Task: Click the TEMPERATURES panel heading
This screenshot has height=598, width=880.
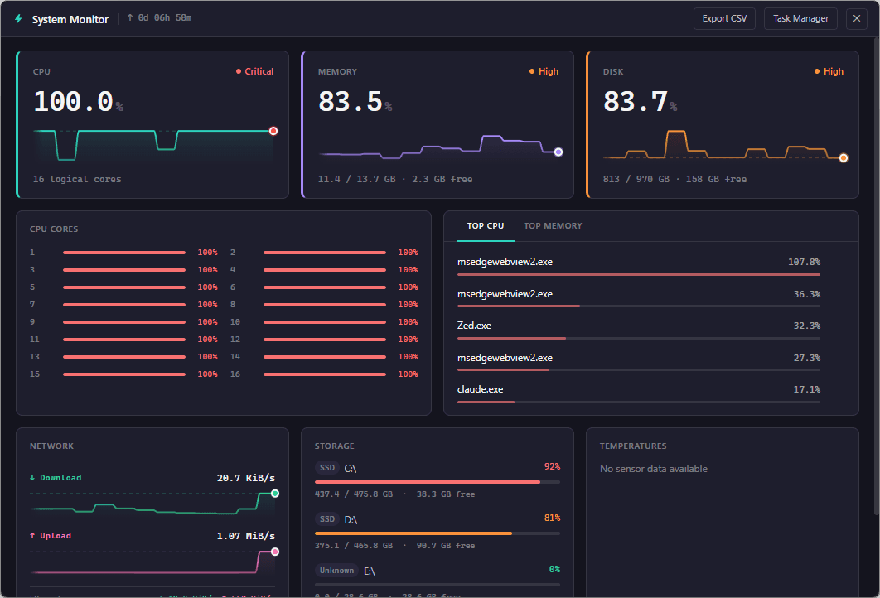Action: 633,446
